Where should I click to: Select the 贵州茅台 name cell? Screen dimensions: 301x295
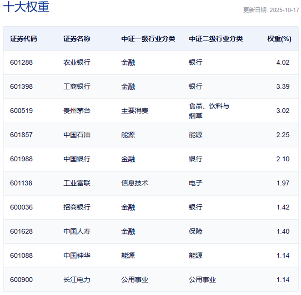pyautogui.click(x=77, y=111)
